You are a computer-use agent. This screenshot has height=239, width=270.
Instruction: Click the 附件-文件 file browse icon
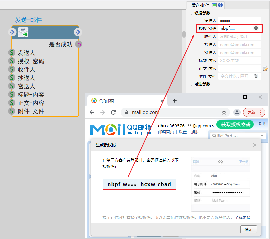click(x=256, y=76)
